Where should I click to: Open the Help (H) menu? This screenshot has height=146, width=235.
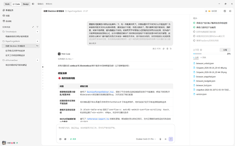49,4
